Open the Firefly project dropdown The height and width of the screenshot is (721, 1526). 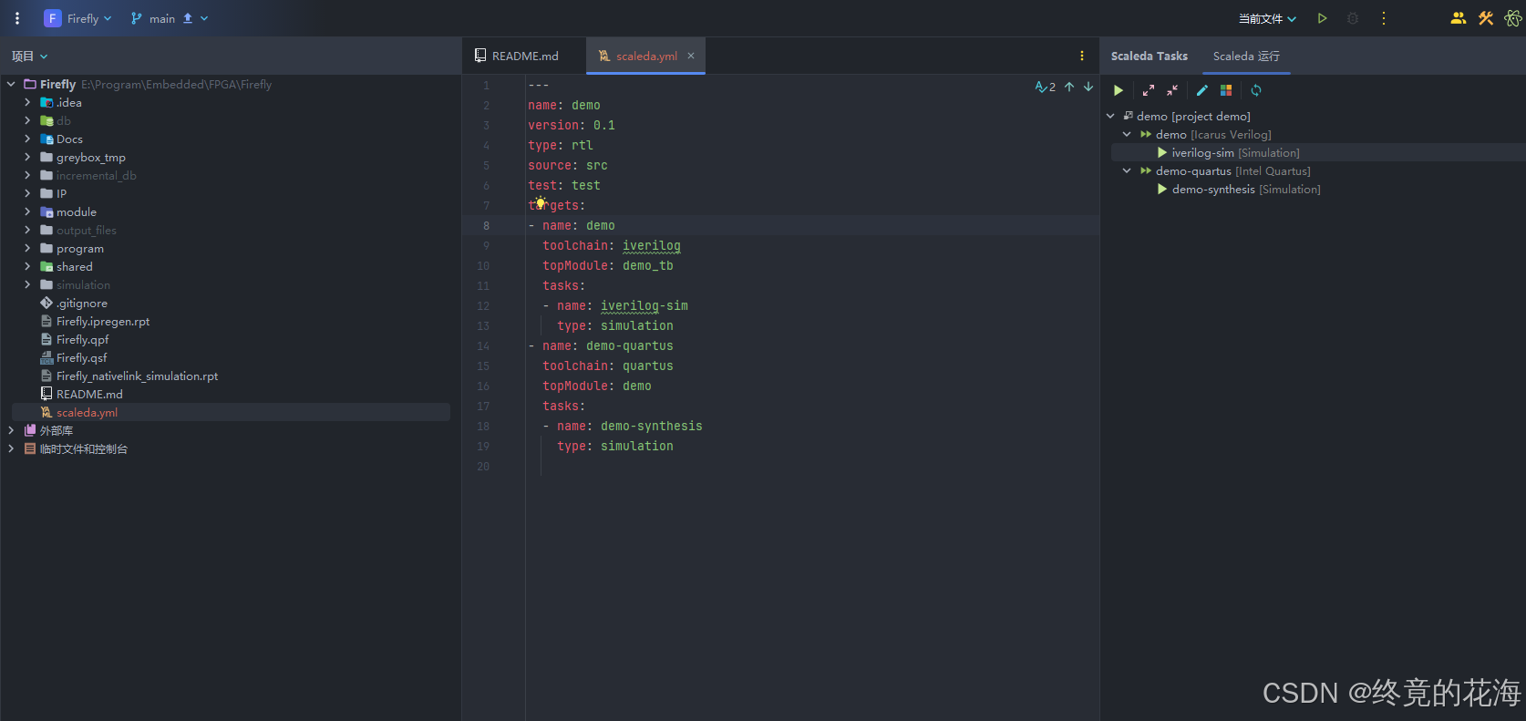pyautogui.click(x=89, y=18)
